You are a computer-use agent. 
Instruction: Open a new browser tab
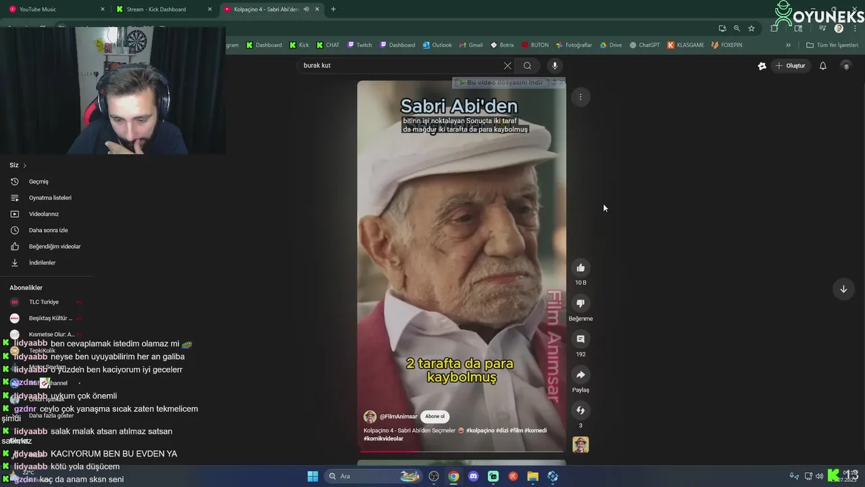pos(333,9)
